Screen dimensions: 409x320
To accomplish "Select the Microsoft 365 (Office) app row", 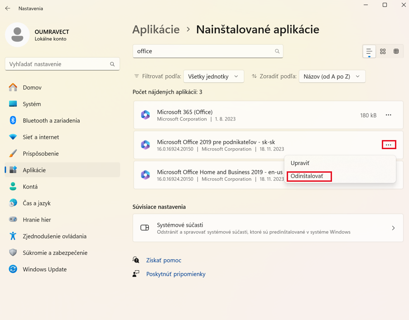I will [269, 115].
